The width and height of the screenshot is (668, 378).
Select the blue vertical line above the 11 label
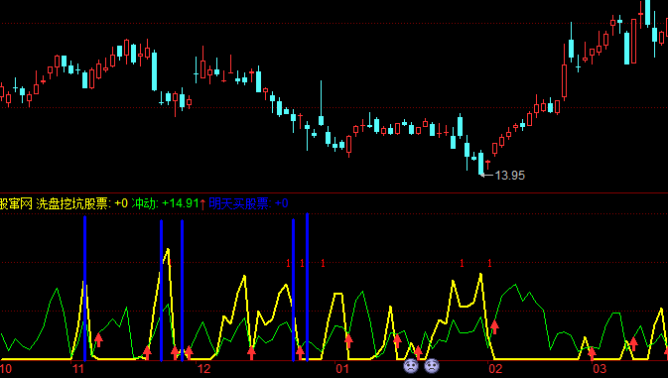pos(84,289)
